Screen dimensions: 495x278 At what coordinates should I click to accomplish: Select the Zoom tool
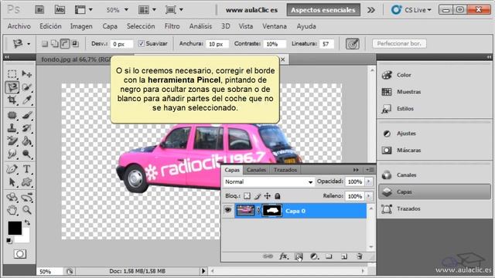tap(27, 210)
